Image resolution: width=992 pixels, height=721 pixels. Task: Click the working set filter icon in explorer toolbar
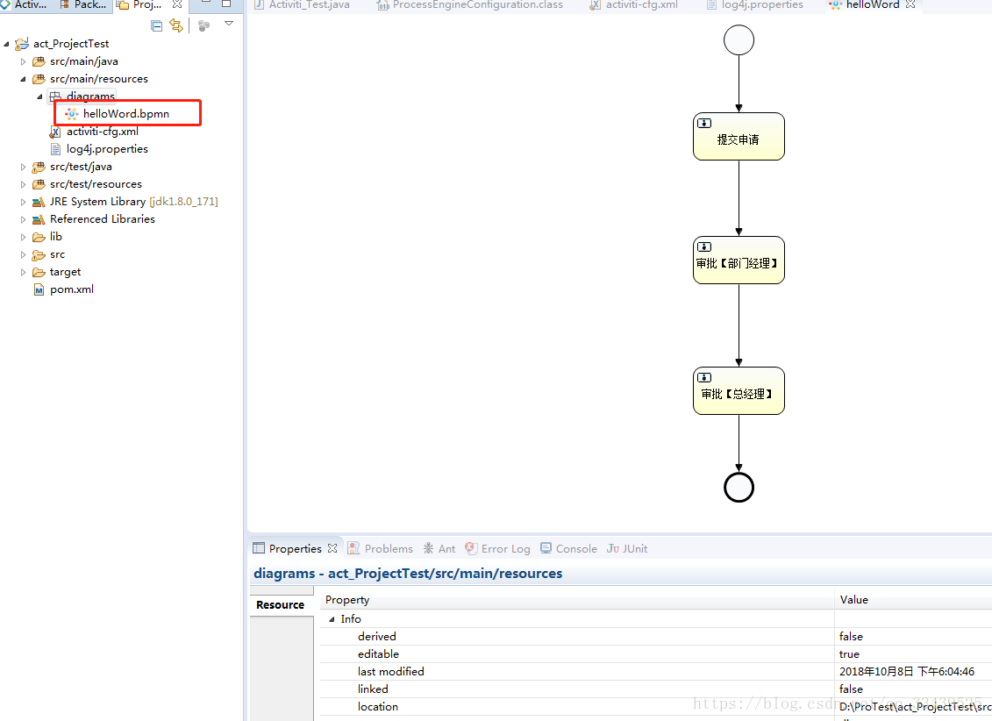coord(203,26)
